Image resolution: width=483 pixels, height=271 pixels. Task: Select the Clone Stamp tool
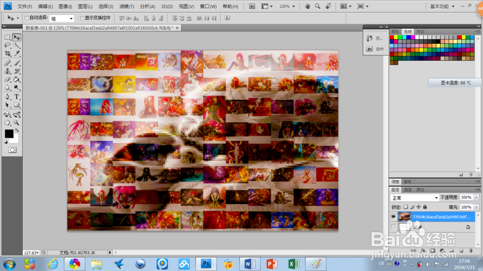pyautogui.click(x=7, y=71)
